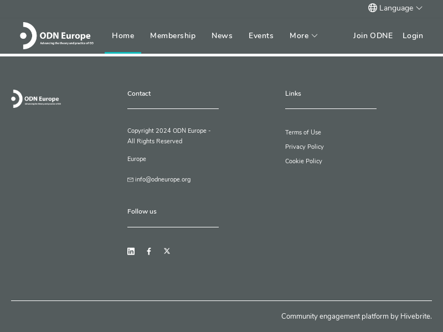Click the envelope email icon
This screenshot has height=332, width=443.
pyautogui.click(x=130, y=180)
